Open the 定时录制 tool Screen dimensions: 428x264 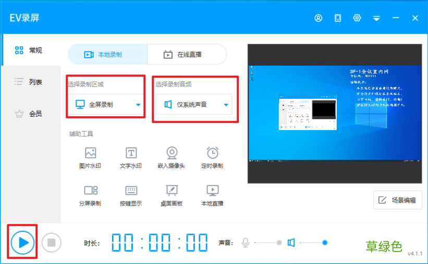point(212,158)
